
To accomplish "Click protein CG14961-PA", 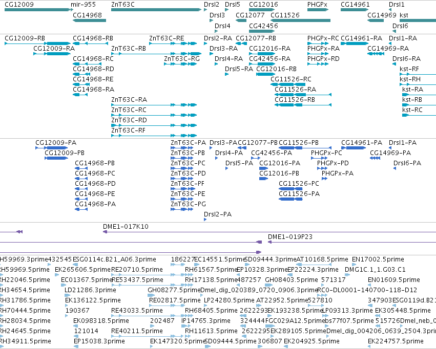I will click(354, 148).
